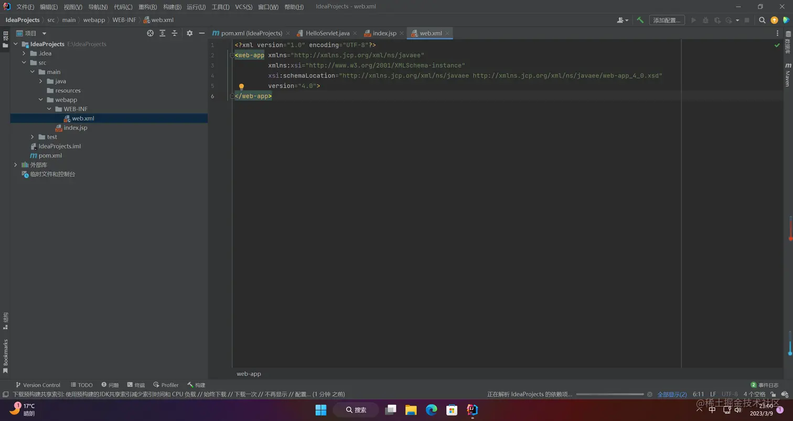Open Search Everywhere magnifier in toolbar
Screen dimensions: 793x421
[762, 20]
